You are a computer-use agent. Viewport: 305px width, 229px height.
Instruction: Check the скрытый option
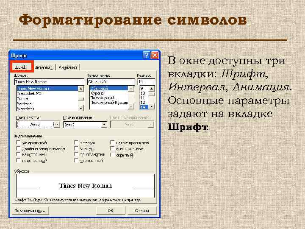coord(112,155)
